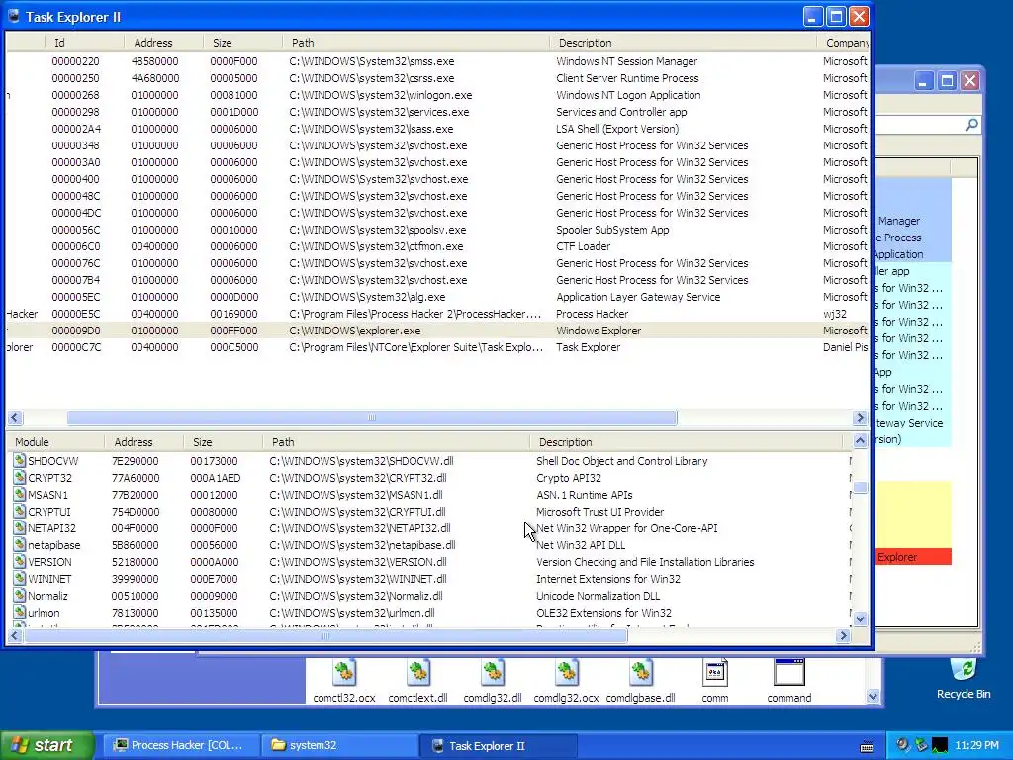Sort process list by Size column

point(242,42)
